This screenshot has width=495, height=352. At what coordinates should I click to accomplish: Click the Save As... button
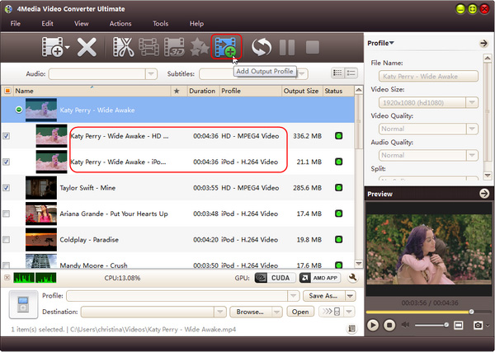click(x=323, y=296)
